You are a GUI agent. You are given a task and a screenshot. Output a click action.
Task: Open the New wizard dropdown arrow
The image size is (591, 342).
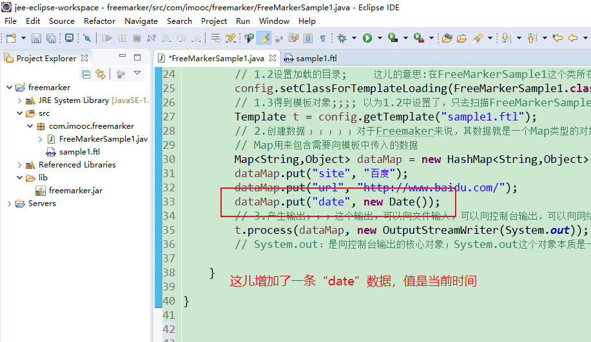[23, 38]
